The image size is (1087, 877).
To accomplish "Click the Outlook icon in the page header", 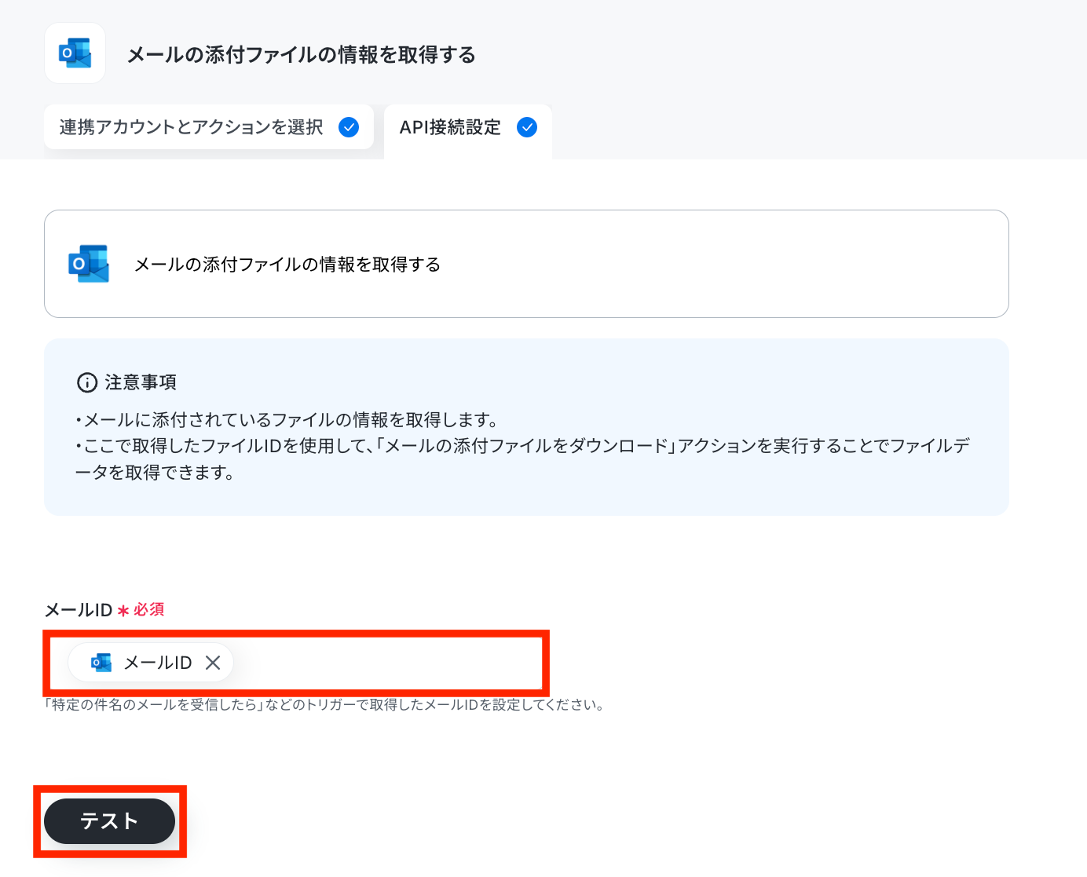I will coord(75,53).
